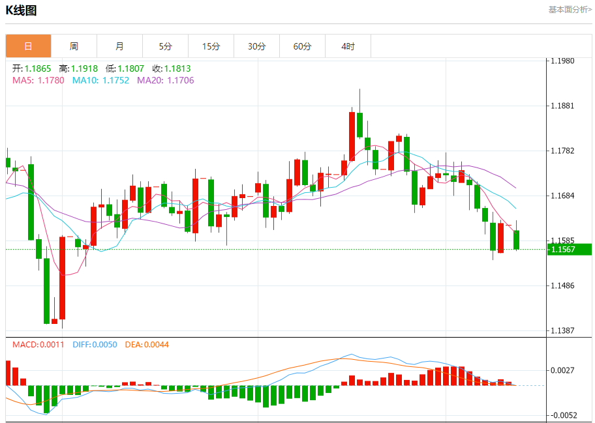The width and height of the screenshot is (595, 423).
Task: Click the K线图 title heading
Action: point(22,10)
